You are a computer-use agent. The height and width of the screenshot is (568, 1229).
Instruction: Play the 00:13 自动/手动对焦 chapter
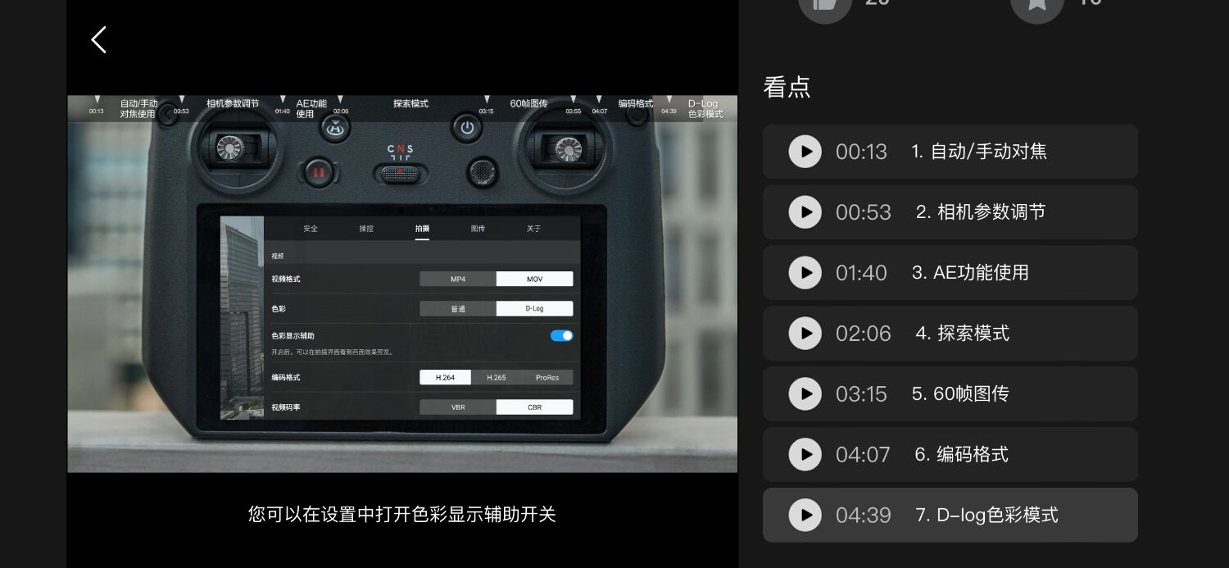pyautogui.click(x=805, y=152)
